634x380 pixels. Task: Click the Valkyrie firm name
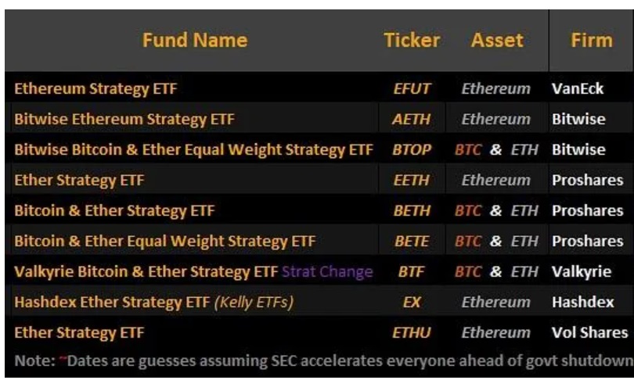[580, 271]
